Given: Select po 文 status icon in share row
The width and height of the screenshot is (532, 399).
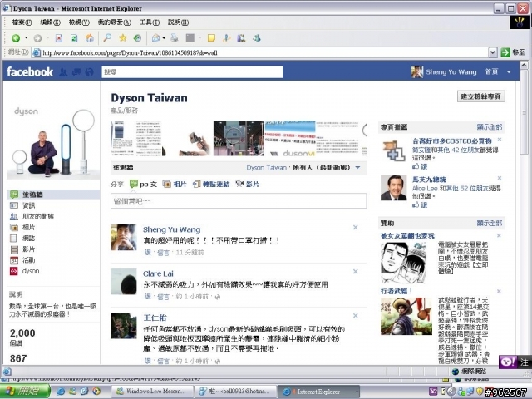Looking at the screenshot, I should [x=134, y=185].
